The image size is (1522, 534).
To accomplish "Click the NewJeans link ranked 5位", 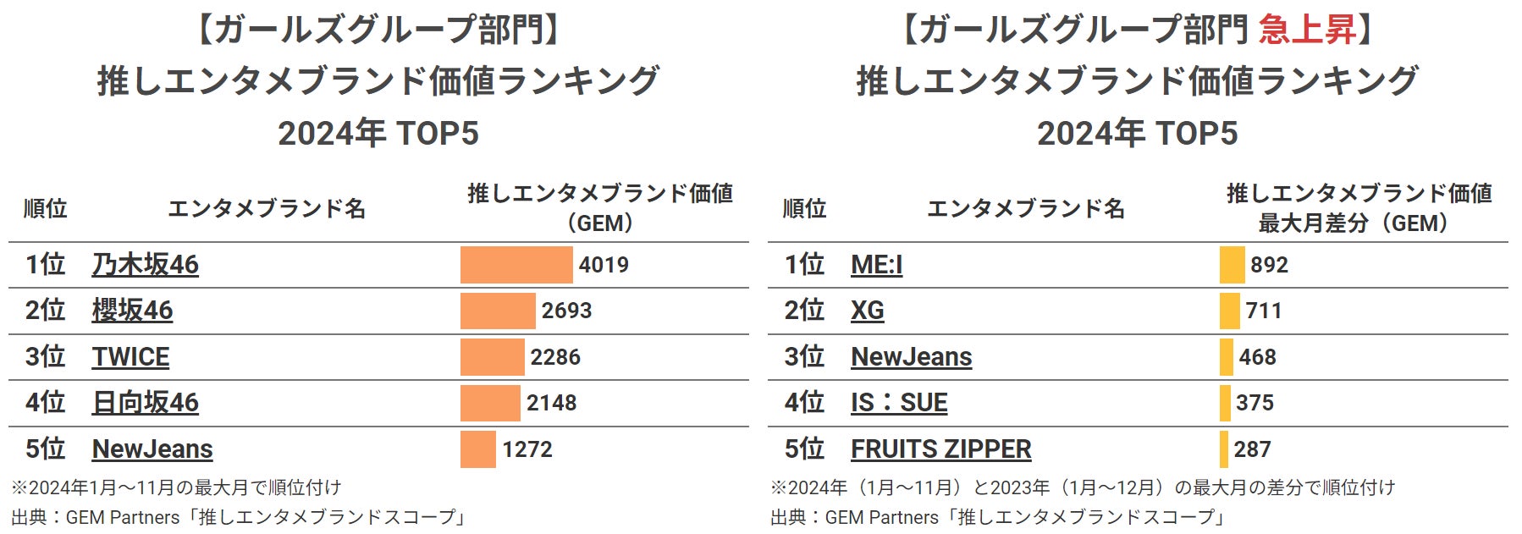I will point(152,449).
